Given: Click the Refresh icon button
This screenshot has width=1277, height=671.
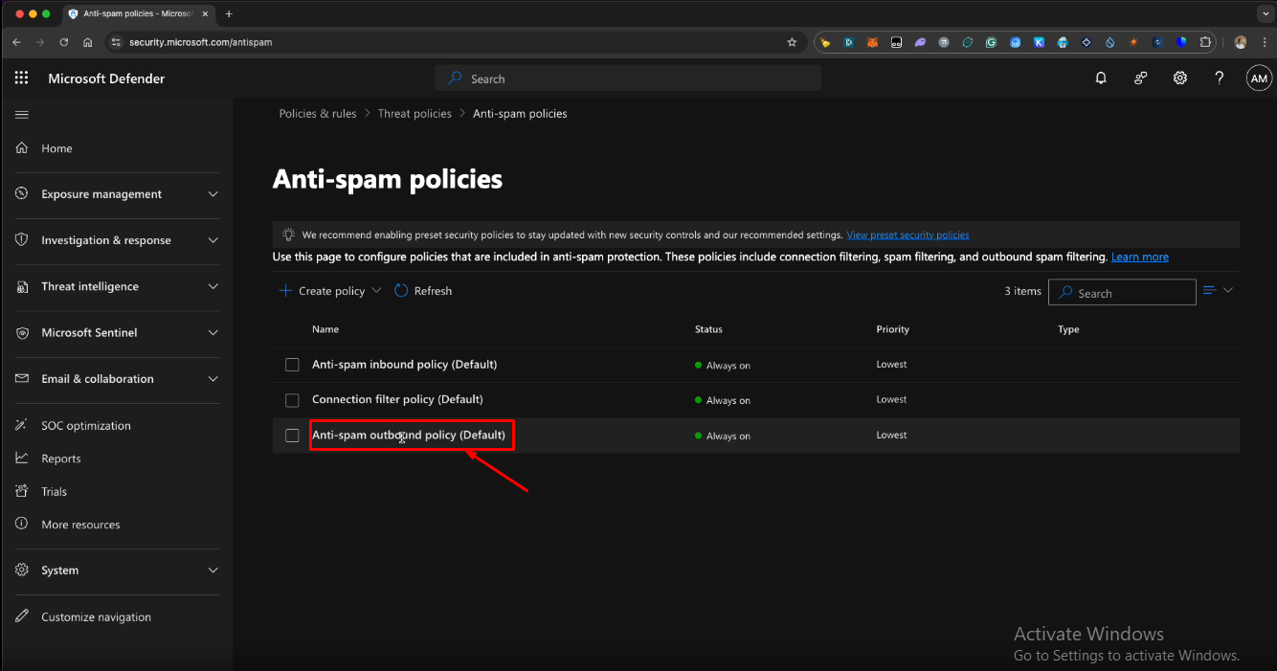Looking at the screenshot, I should pos(402,291).
